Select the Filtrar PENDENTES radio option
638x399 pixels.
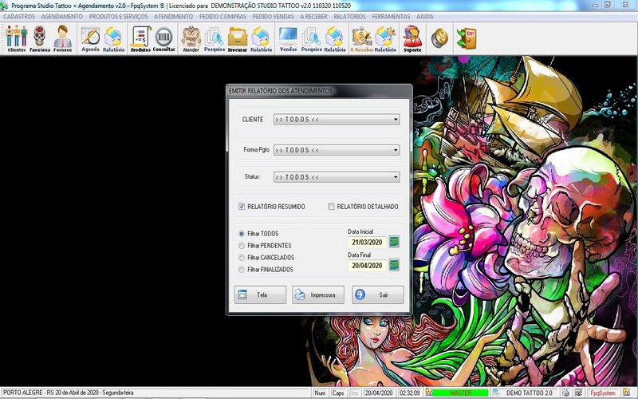242,246
